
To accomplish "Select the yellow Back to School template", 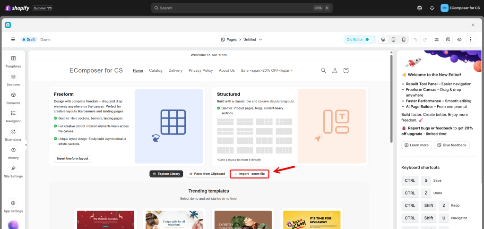I will [x=312, y=220].
